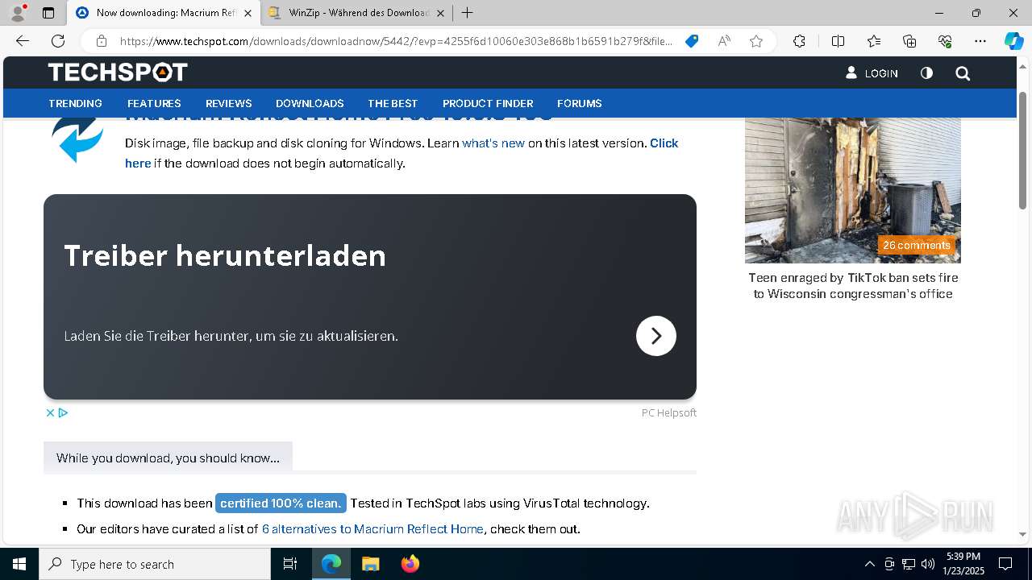Click the page vertical scrollbar thumb
This screenshot has height=580, width=1032.
[x=1022, y=151]
